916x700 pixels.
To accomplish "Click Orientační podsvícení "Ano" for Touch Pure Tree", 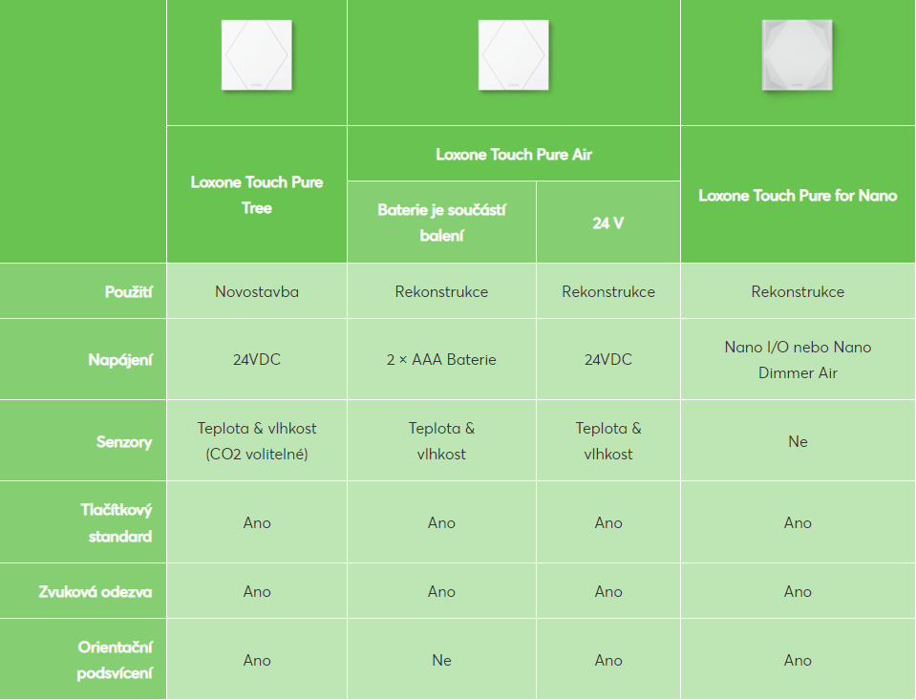I will pyautogui.click(x=257, y=660).
